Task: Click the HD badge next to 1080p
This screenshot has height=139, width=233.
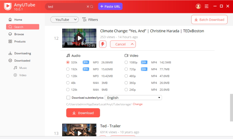Action: click(x=144, y=62)
